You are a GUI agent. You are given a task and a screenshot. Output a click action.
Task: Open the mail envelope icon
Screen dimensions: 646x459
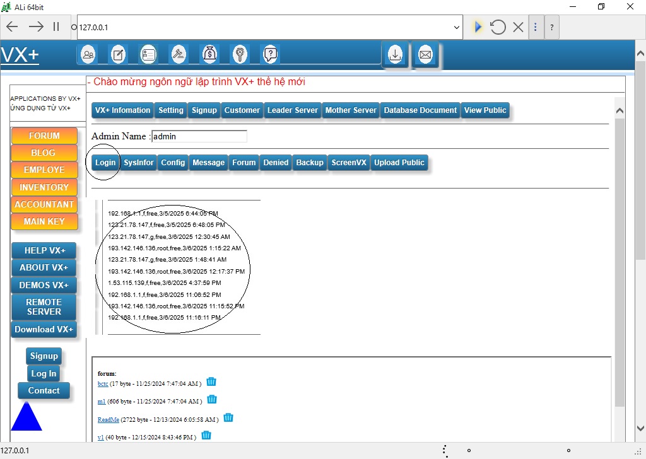click(x=425, y=55)
